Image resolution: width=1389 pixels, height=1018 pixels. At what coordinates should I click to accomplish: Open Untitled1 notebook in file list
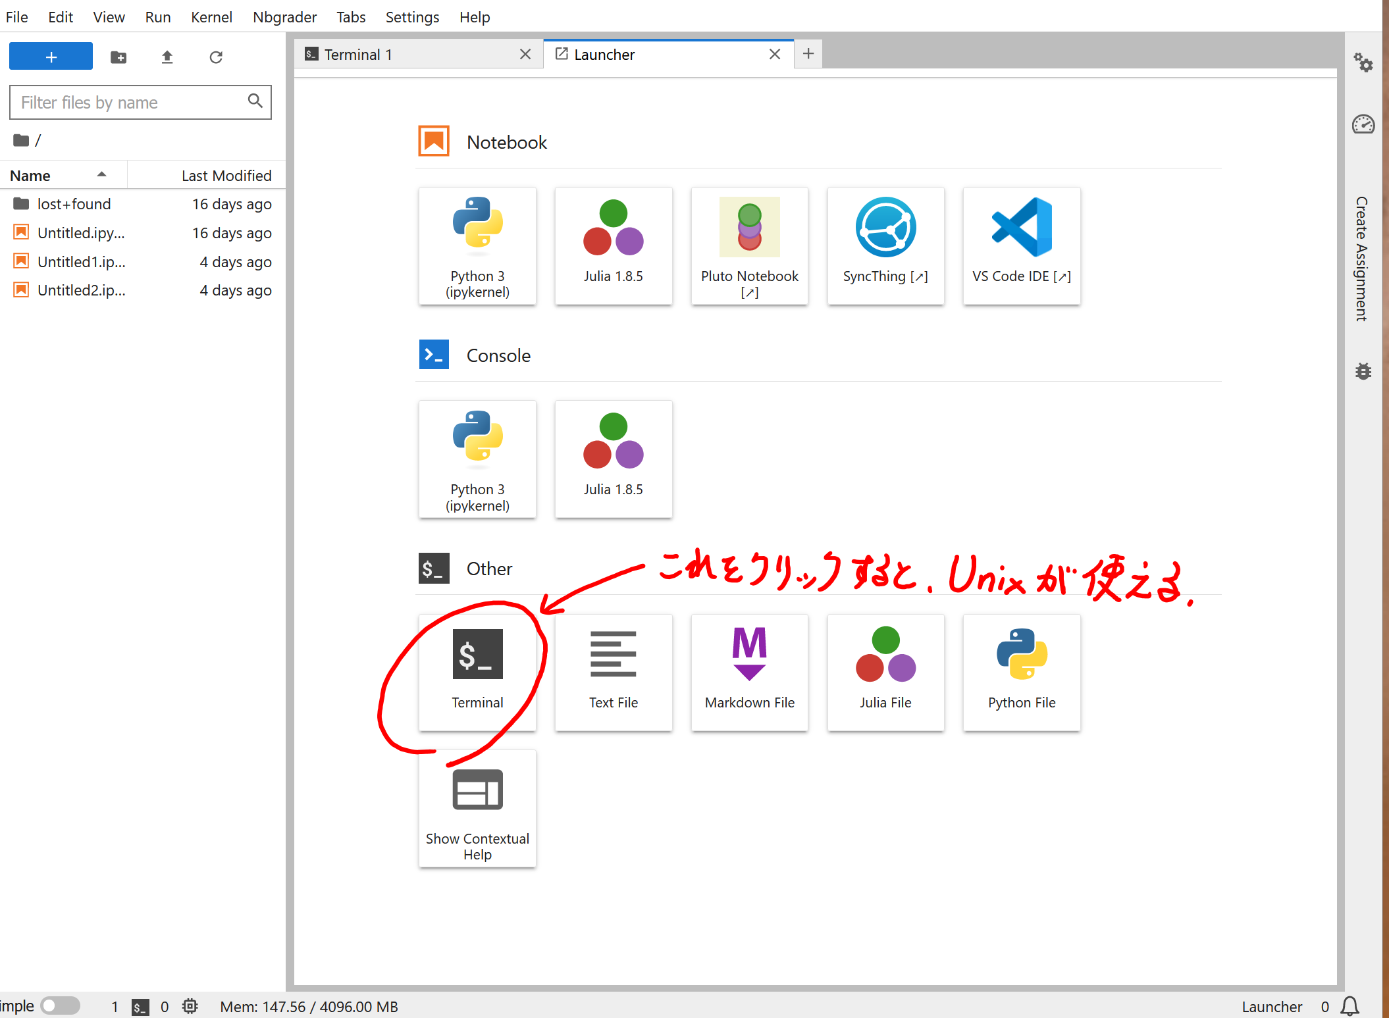(81, 262)
